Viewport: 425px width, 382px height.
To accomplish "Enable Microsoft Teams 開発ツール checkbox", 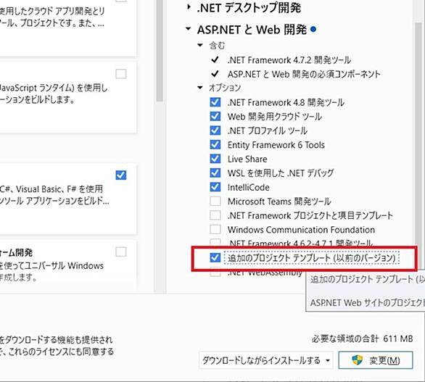I will tap(215, 201).
